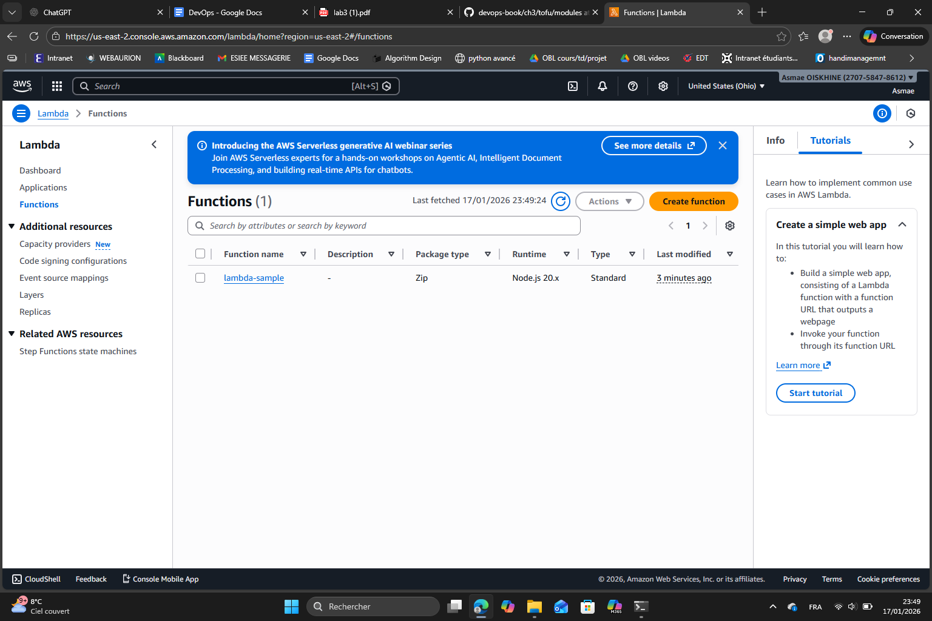This screenshot has height=621, width=932.
Task: Tick the select-all functions checkbox
Action: point(200,254)
